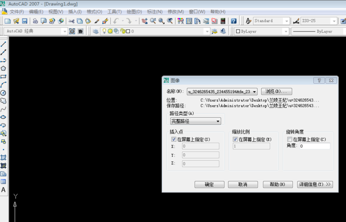This screenshot has height=222, width=346.
Task: Select the Revision Cloud tool
Action: coord(4,101)
